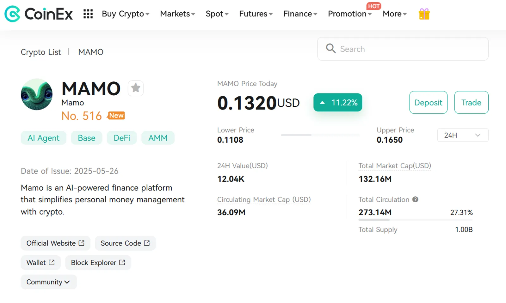
Task: Click the 0.1320 USD price value
Action: tap(258, 103)
